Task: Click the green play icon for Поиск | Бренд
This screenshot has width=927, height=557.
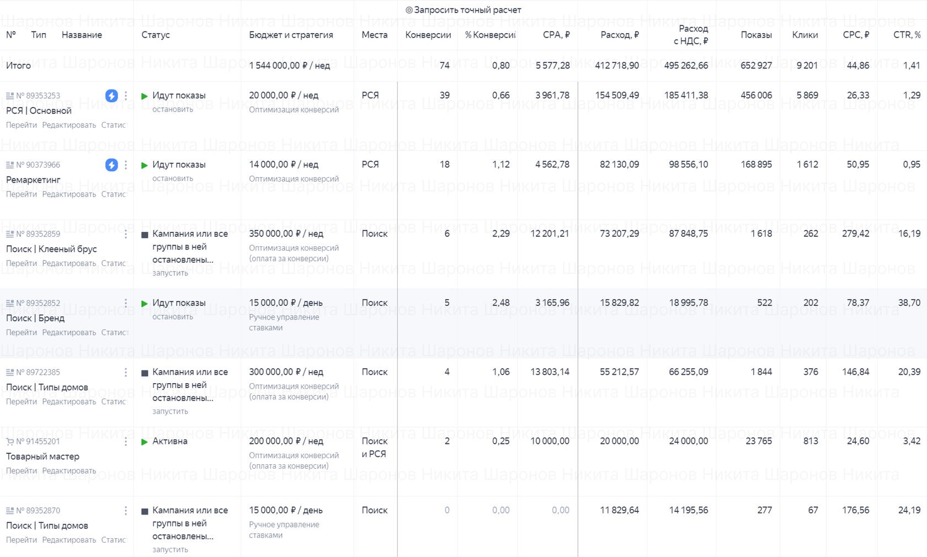Action: tap(145, 304)
